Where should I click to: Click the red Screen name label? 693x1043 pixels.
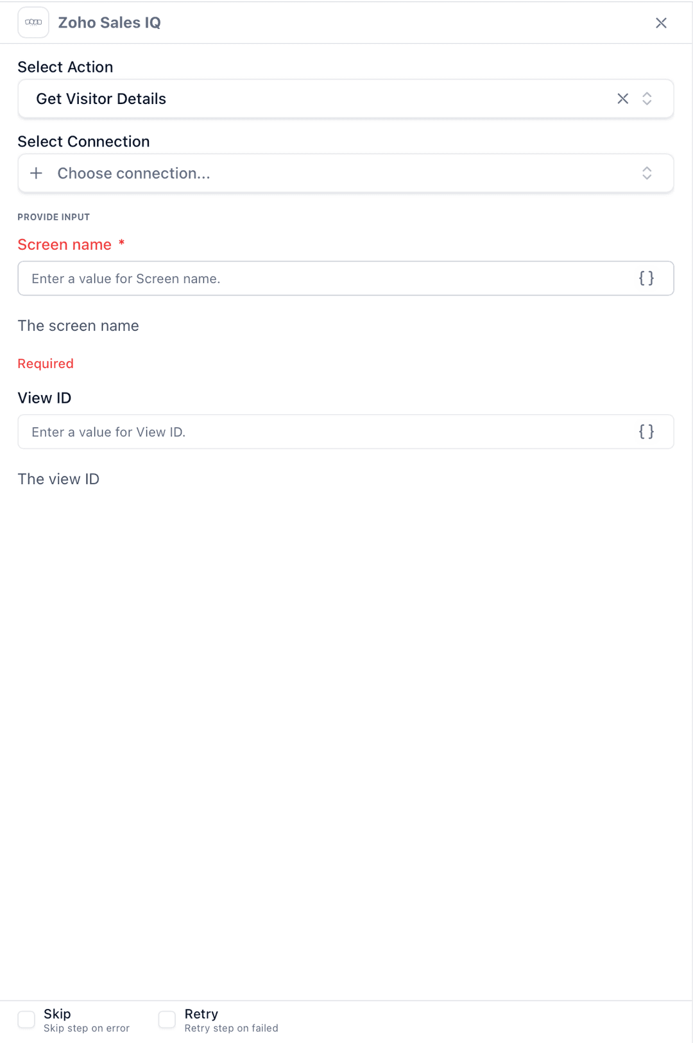(64, 245)
